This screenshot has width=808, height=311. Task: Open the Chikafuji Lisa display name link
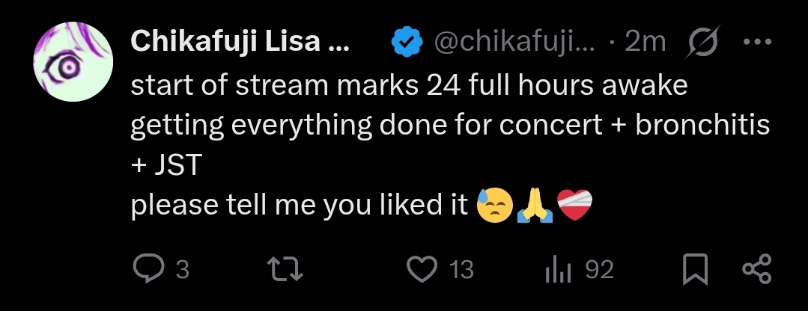[x=240, y=41]
